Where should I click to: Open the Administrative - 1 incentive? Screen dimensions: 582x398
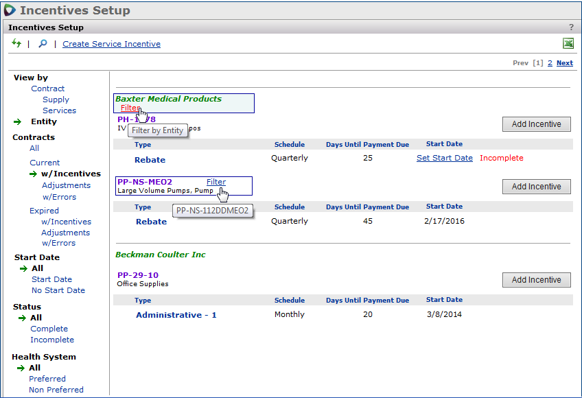click(176, 315)
